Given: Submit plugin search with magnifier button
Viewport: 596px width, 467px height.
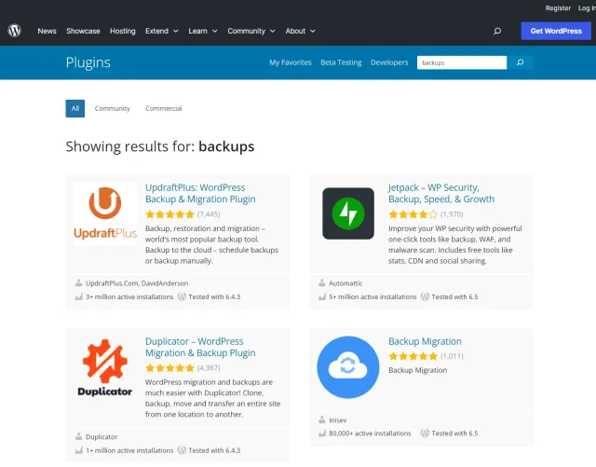Looking at the screenshot, I should coord(521,62).
